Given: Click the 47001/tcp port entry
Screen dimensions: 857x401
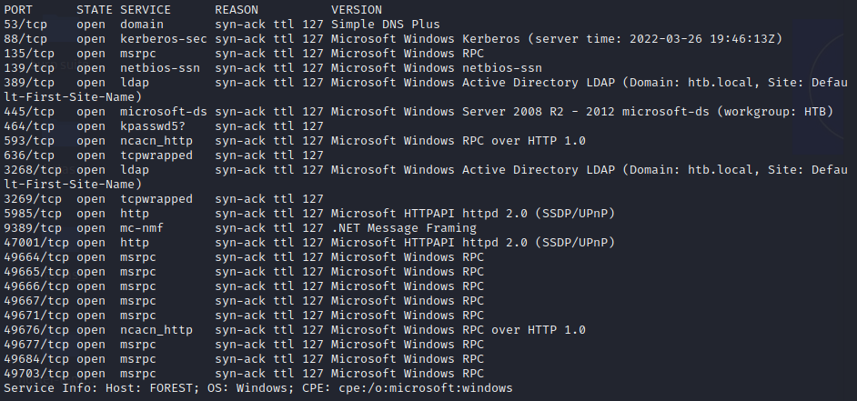Looking at the screenshot, I should pyautogui.click(x=37, y=242).
